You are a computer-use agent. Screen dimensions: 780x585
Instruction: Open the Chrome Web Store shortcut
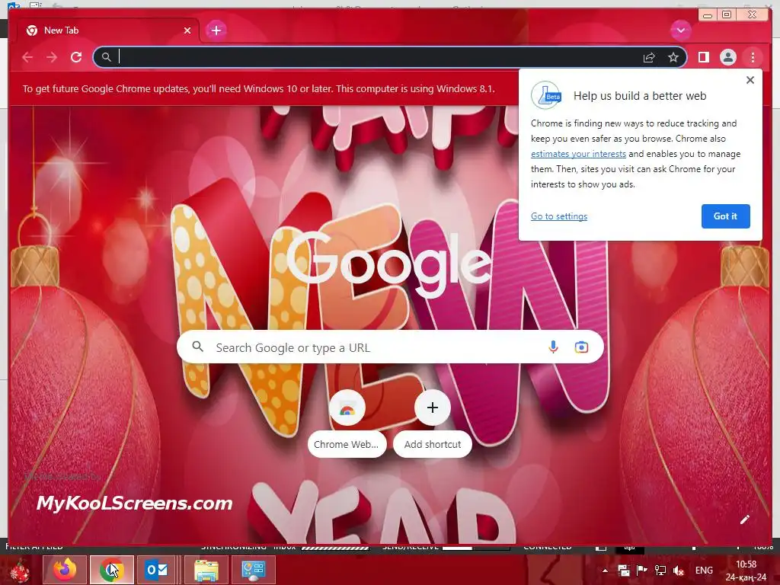(347, 408)
